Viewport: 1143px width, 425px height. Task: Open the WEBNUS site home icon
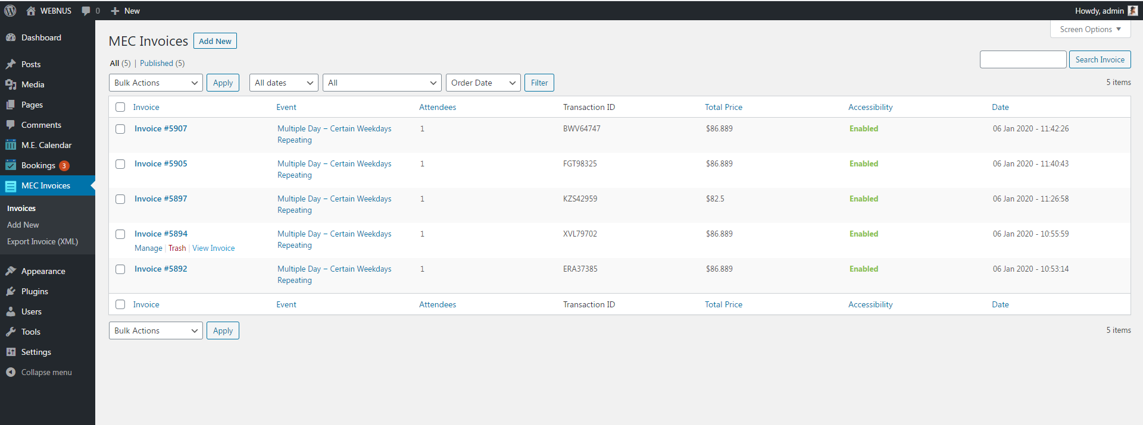pos(31,11)
